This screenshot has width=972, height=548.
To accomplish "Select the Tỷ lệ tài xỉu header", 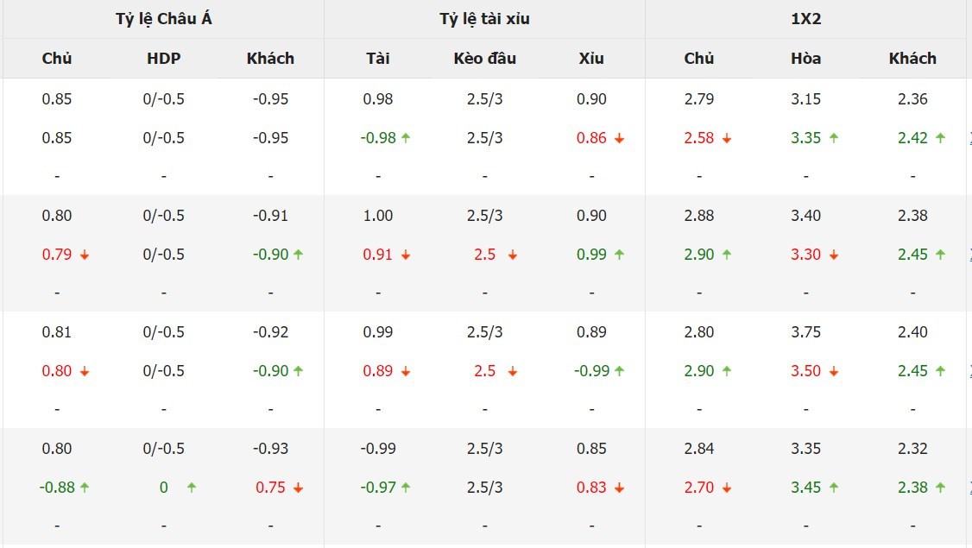I will (484, 19).
